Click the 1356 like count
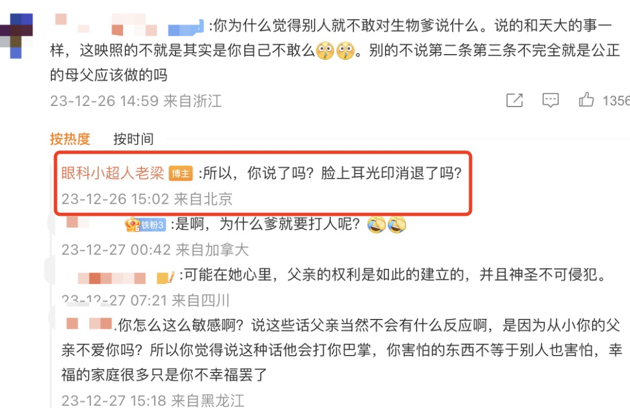 click(x=615, y=101)
